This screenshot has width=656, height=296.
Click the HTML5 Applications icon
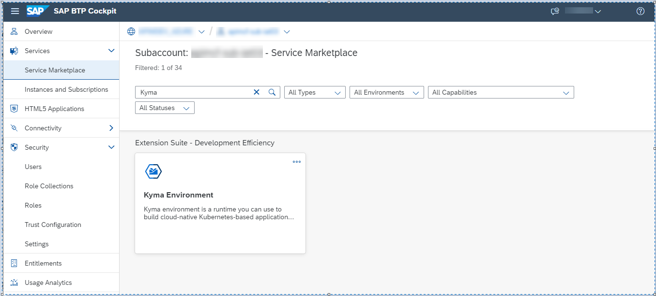(14, 109)
